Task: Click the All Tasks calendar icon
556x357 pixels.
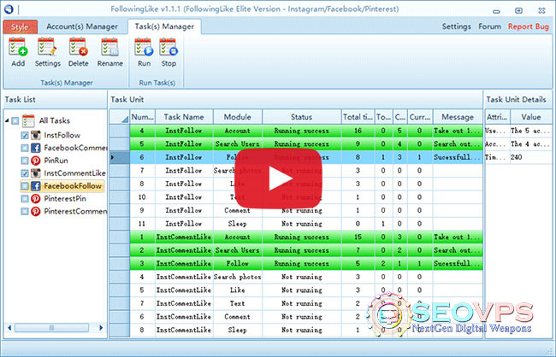Action: 28,120
